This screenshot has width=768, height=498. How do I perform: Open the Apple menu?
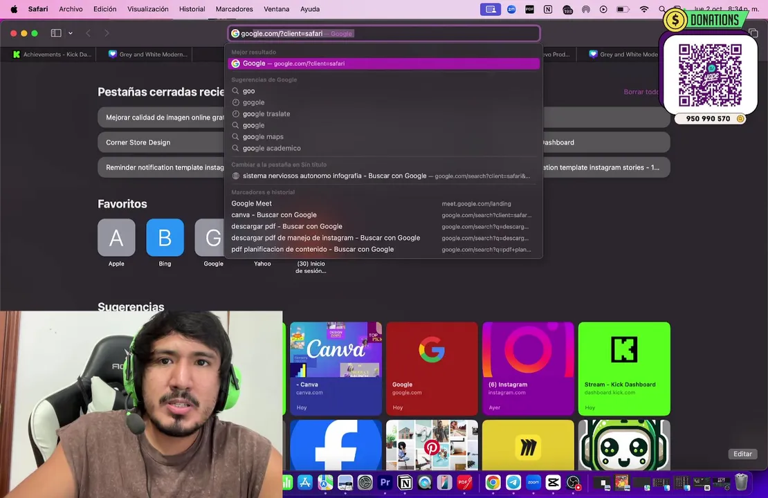coord(14,9)
